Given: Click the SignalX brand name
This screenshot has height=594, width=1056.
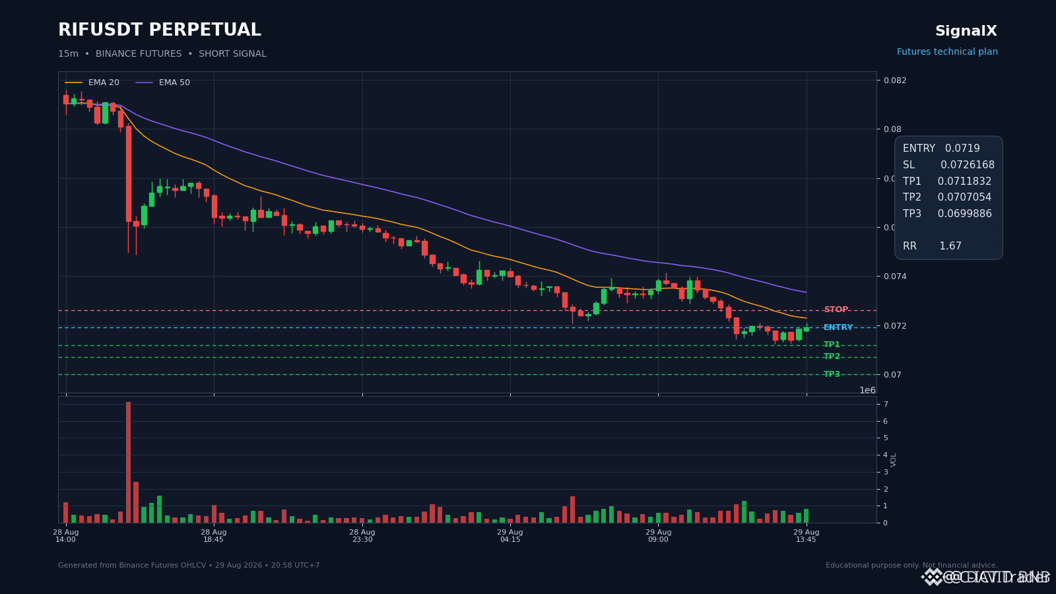Looking at the screenshot, I should click(x=966, y=31).
